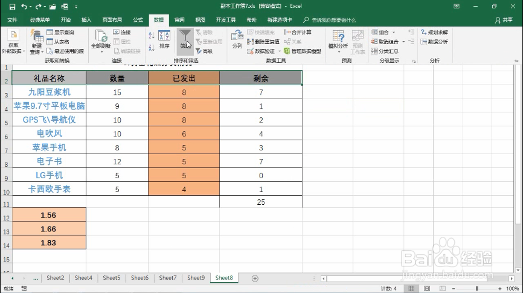The image size is (523, 293).
Task: Switch to 插入 (Insert) tab
Action: tap(86, 20)
